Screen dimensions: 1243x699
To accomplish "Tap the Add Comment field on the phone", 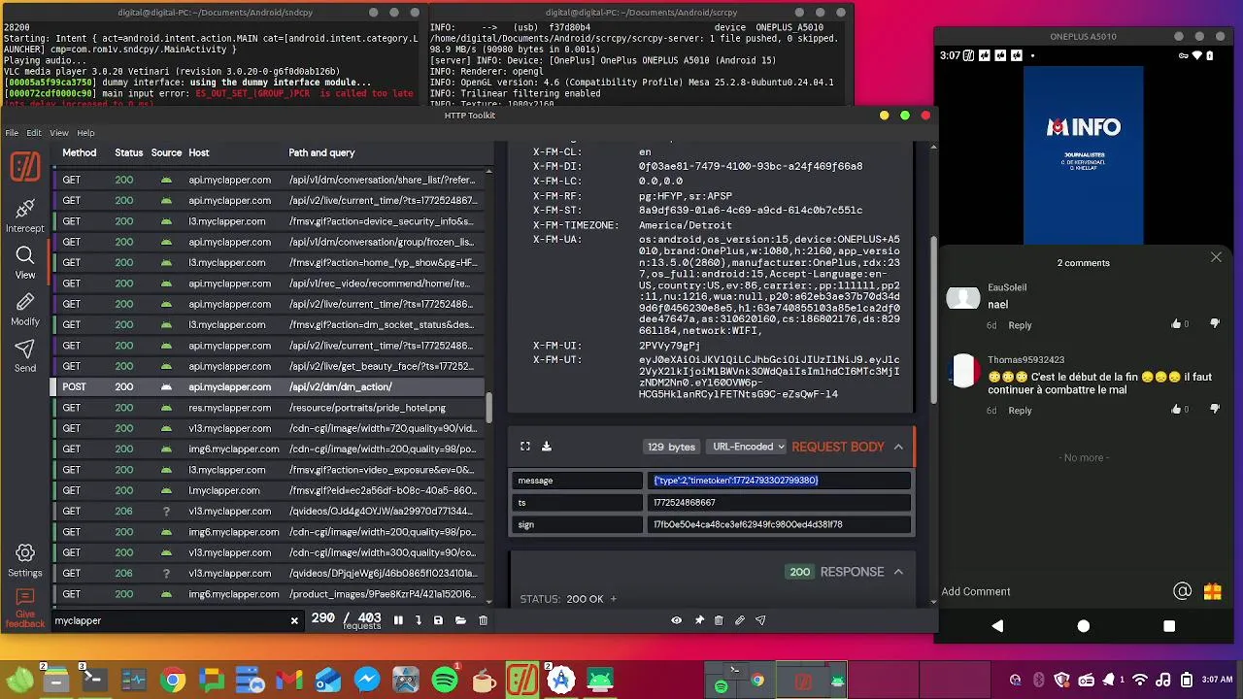I will click(x=976, y=591).
